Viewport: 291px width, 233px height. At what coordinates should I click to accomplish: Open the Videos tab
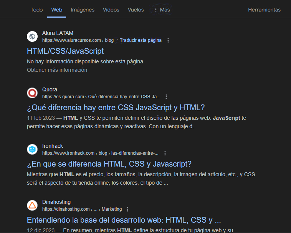111,10
